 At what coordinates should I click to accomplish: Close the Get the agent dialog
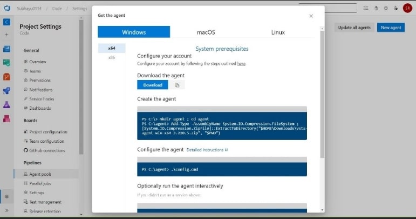pos(311,16)
